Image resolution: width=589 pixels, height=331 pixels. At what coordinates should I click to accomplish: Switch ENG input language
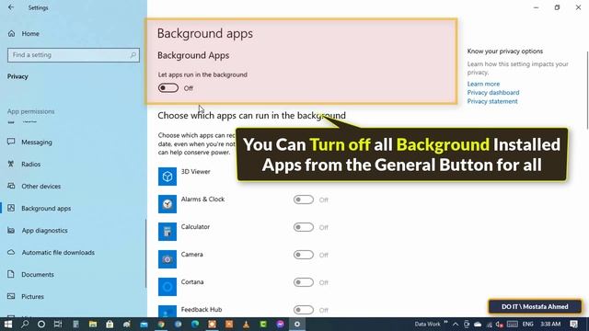pyautogui.click(x=527, y=325)
